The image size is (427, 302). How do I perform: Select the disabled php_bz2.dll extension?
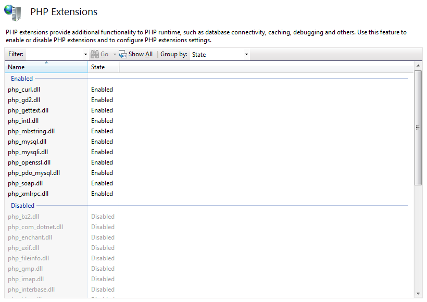pyautogui.click(x=23, y=217)
